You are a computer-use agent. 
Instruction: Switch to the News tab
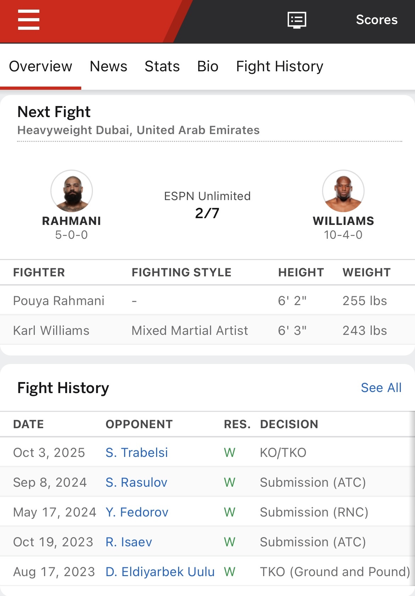[x=109, y=66]
